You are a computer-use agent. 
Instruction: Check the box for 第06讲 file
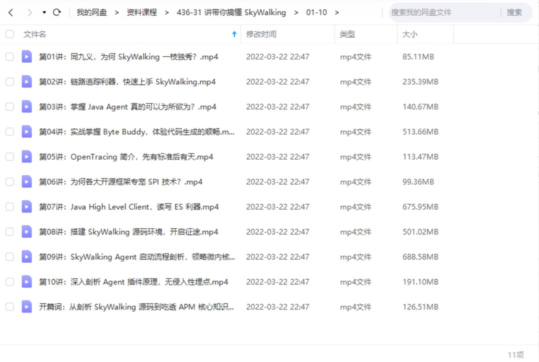pyautogui.click(x=9, y=181)
